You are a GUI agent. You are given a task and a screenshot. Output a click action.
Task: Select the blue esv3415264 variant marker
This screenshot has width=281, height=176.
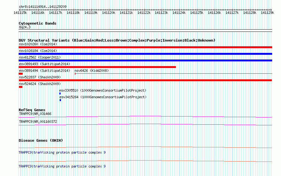60,100
